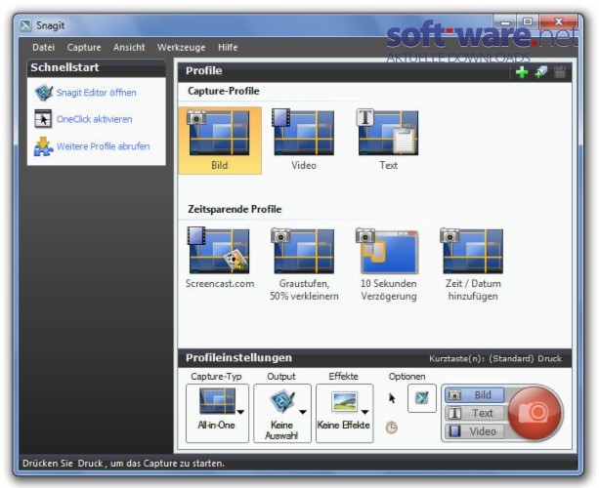599x488 pixels.
Task: Select the Text capture profile
Action: 388,141
